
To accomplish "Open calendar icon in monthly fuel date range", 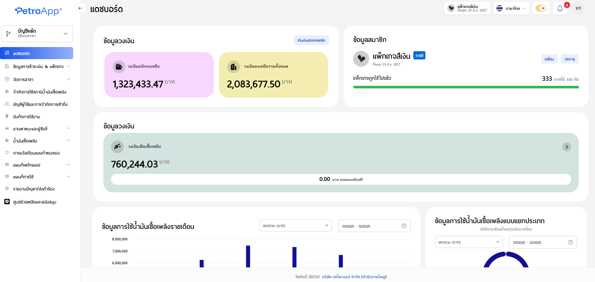I will [404, 226].
